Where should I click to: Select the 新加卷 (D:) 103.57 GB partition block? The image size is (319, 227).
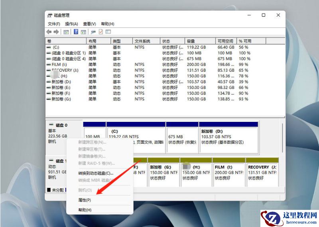[228, 137]
